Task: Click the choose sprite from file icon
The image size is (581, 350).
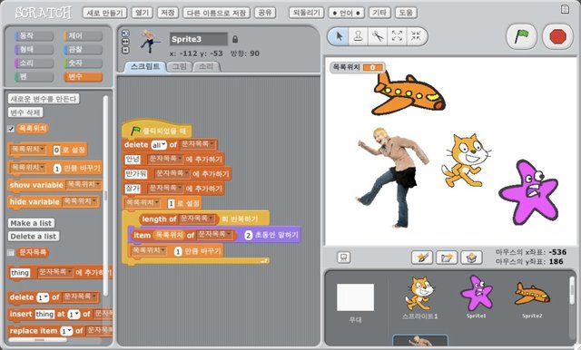Action: 447,258
